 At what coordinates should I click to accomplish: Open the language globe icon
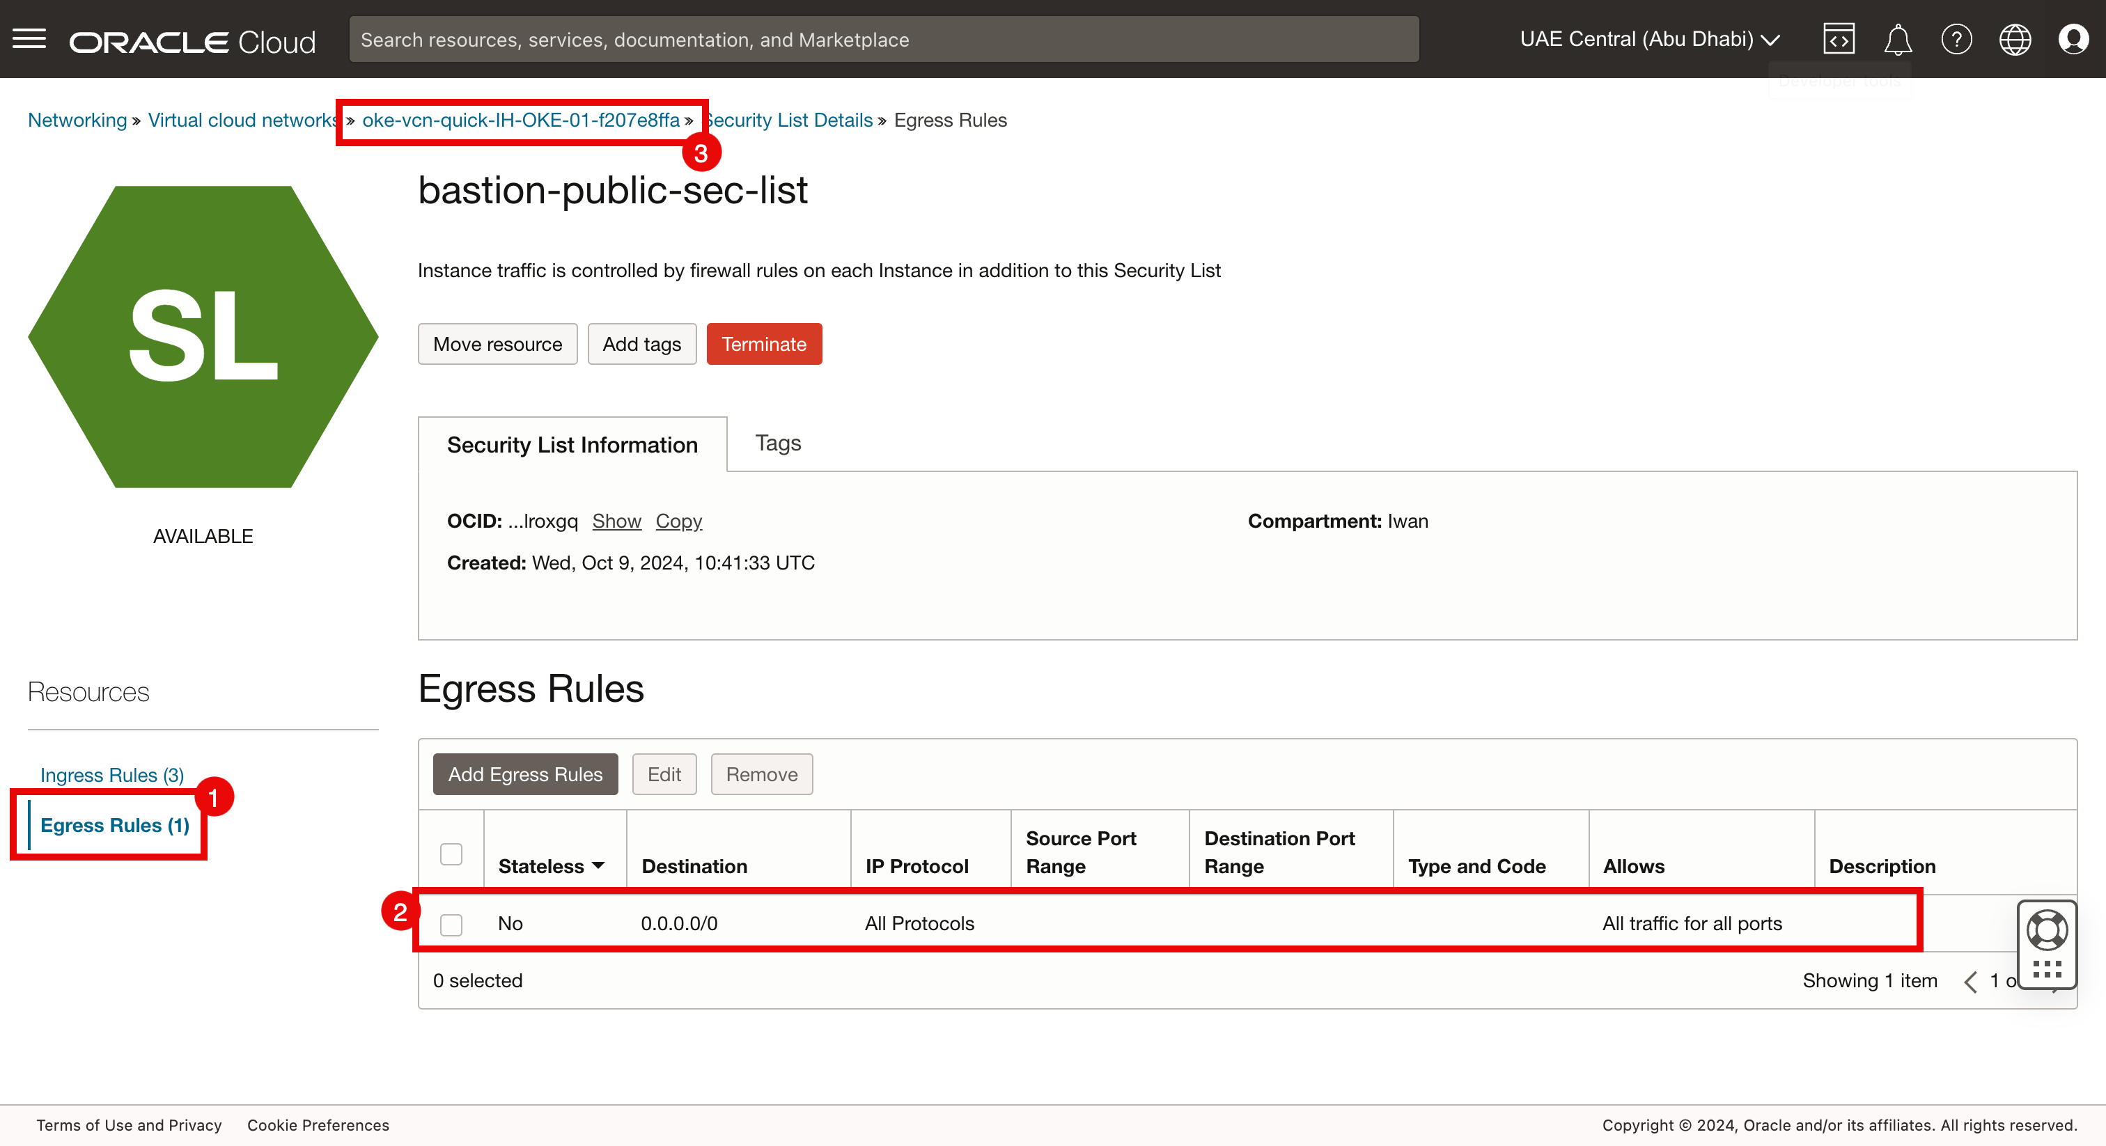(x=2015, y=38)
